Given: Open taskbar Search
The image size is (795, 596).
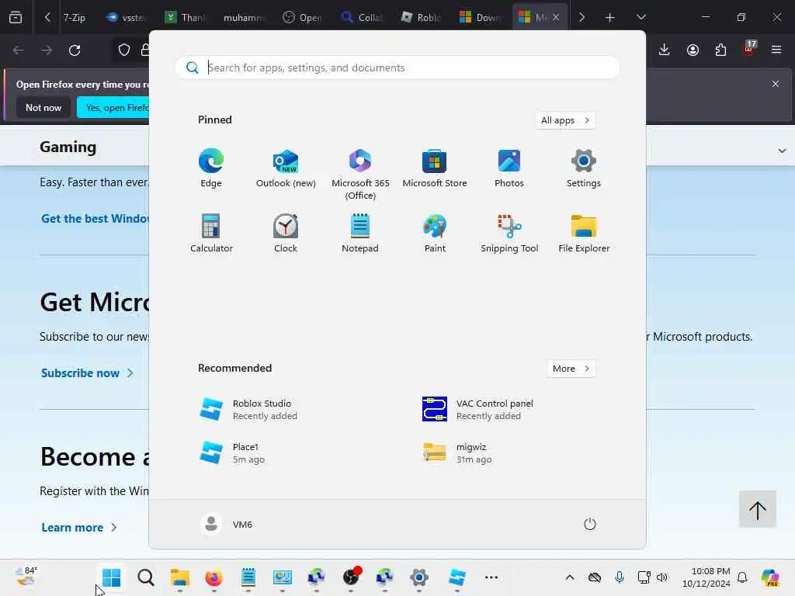Looking at the screenshot, I should tap(145, 577).
